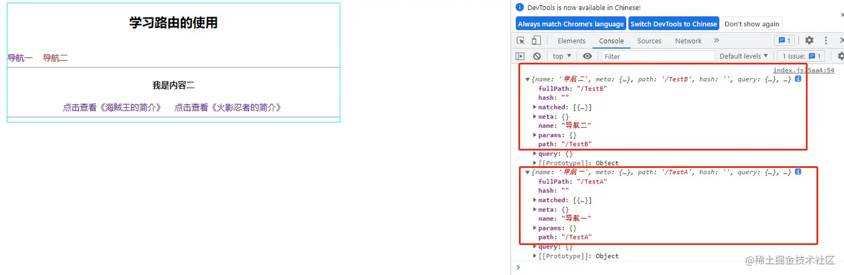Switch to the Console tab
Screen dimensions: 844x275
(611, 41)
